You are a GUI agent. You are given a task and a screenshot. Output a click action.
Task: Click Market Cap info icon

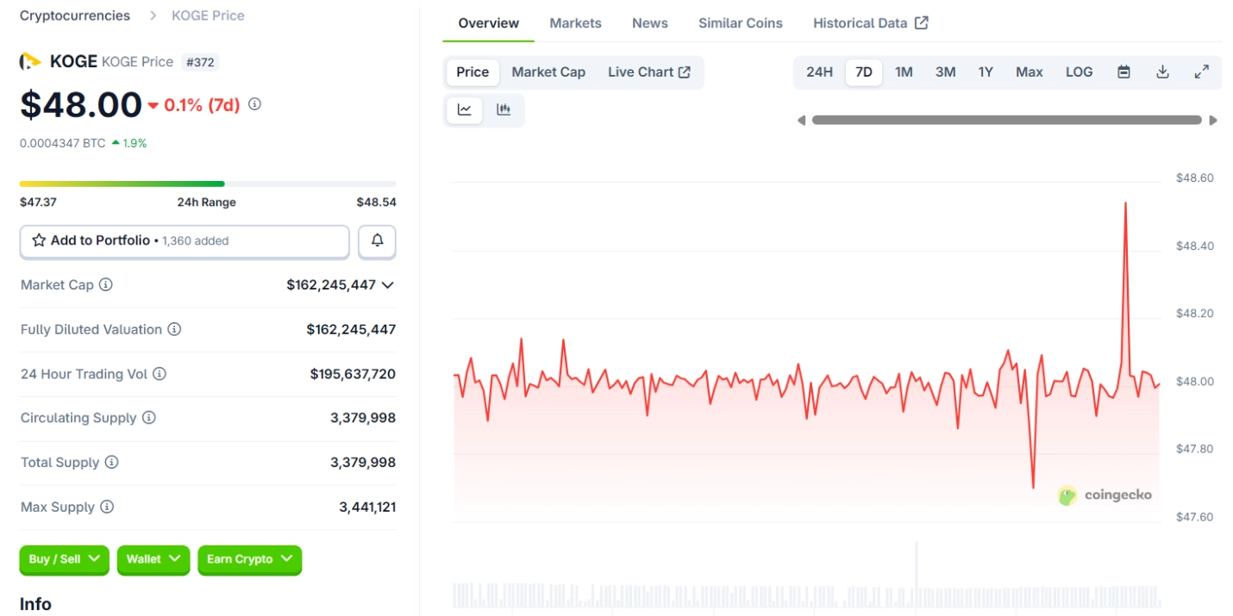click(x=106, y=284)
